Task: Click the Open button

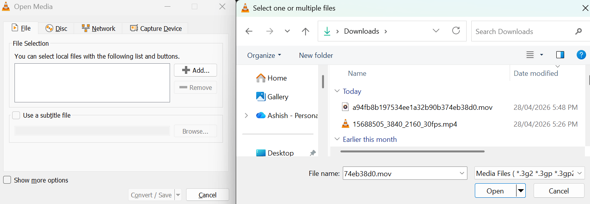Action: [495, 191]
